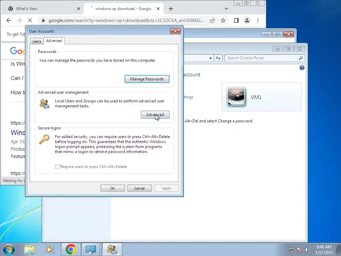Switch to Users tab in User Accounts
341x256 pixels.
[37, 41]
